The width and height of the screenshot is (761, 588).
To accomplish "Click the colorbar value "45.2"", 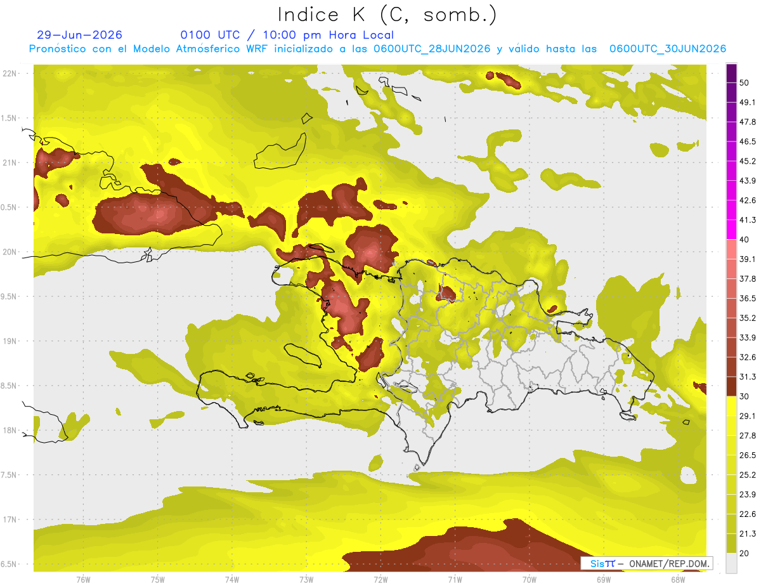I will [x=748, y=161].
